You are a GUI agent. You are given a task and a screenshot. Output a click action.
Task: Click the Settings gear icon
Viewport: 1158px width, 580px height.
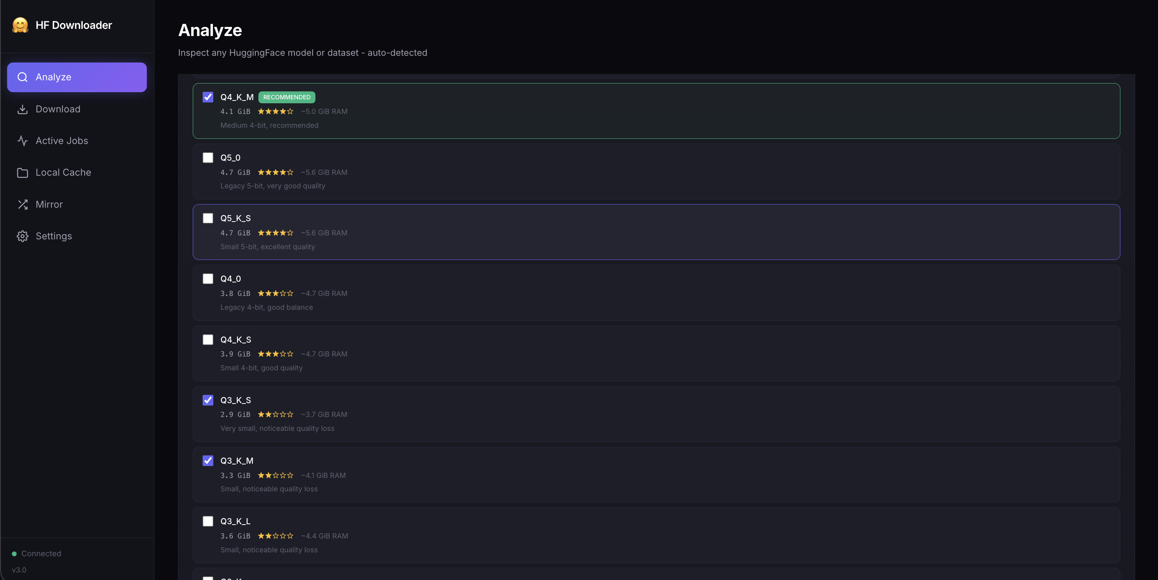coord(23,236)
